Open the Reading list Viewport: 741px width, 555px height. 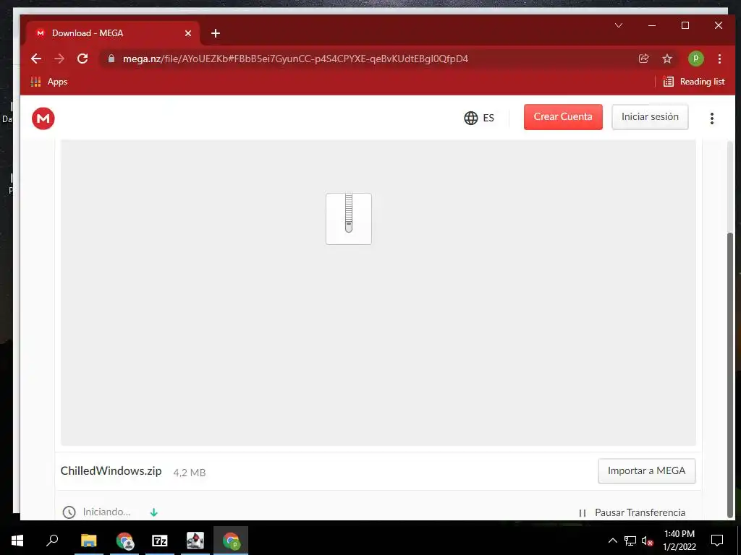(694, 82)
